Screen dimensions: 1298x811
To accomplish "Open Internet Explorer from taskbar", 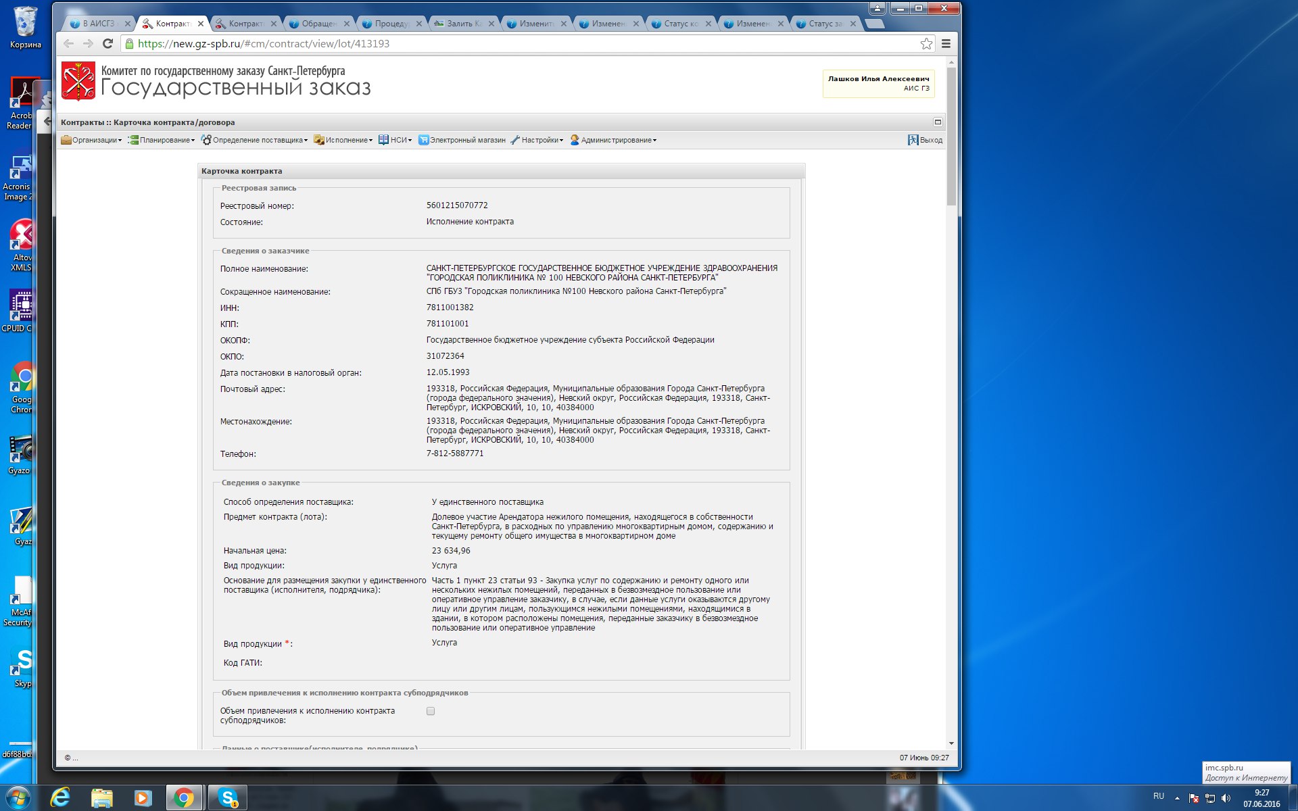I will pyautogui.click(x=61, y=797).
